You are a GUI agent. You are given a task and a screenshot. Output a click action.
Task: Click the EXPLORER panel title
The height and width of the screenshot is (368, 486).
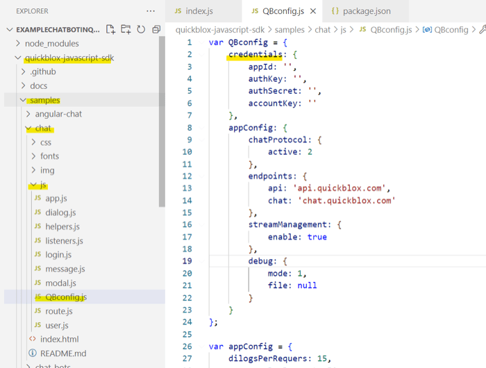click(32, 11)
